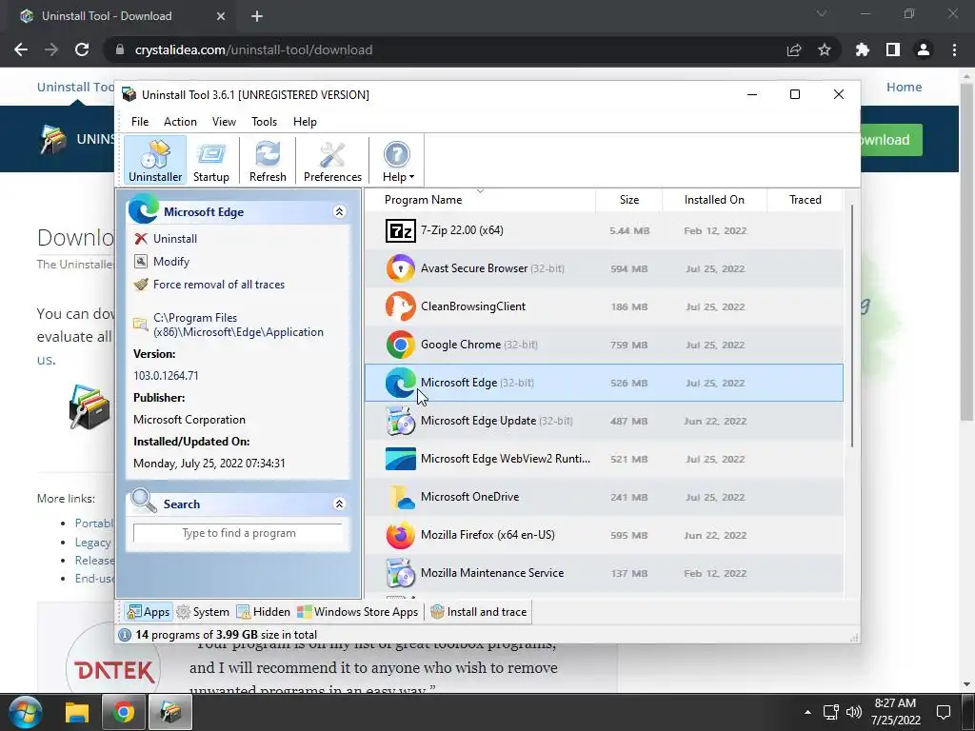This screenshot has width=975, height=731.
Task: Sort by the Traced column header
Action: point(805,200)
